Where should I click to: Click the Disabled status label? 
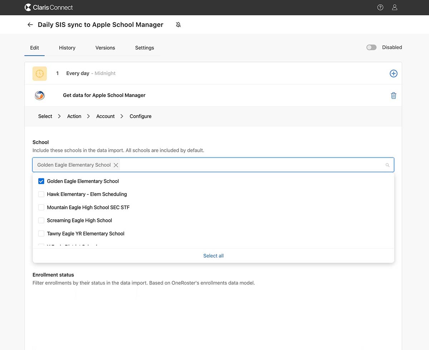click(x=392, y=47)
